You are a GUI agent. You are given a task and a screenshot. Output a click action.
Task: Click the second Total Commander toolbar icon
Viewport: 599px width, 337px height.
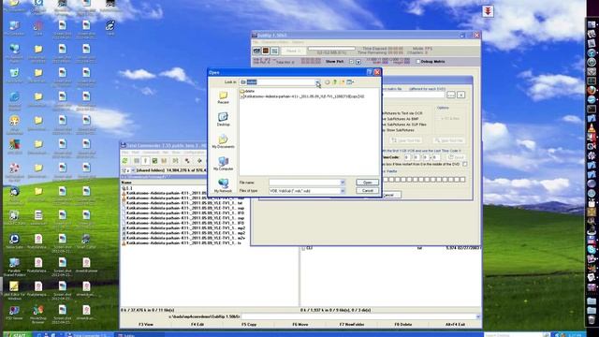(137, 161)
